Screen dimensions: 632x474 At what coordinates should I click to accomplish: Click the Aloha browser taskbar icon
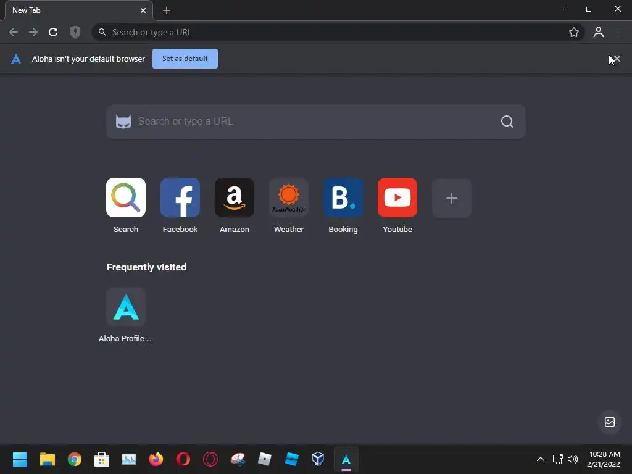point(346,459)
